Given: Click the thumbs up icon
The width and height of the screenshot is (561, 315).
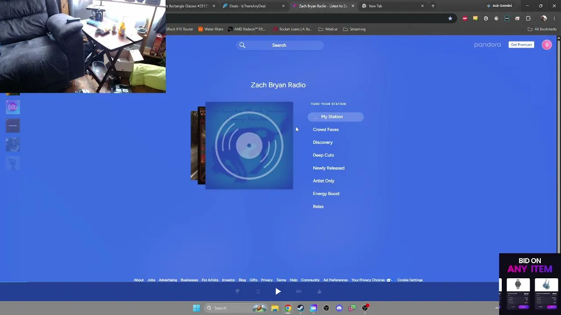Looking at the screenshot, I should click(x=319, y=291).
